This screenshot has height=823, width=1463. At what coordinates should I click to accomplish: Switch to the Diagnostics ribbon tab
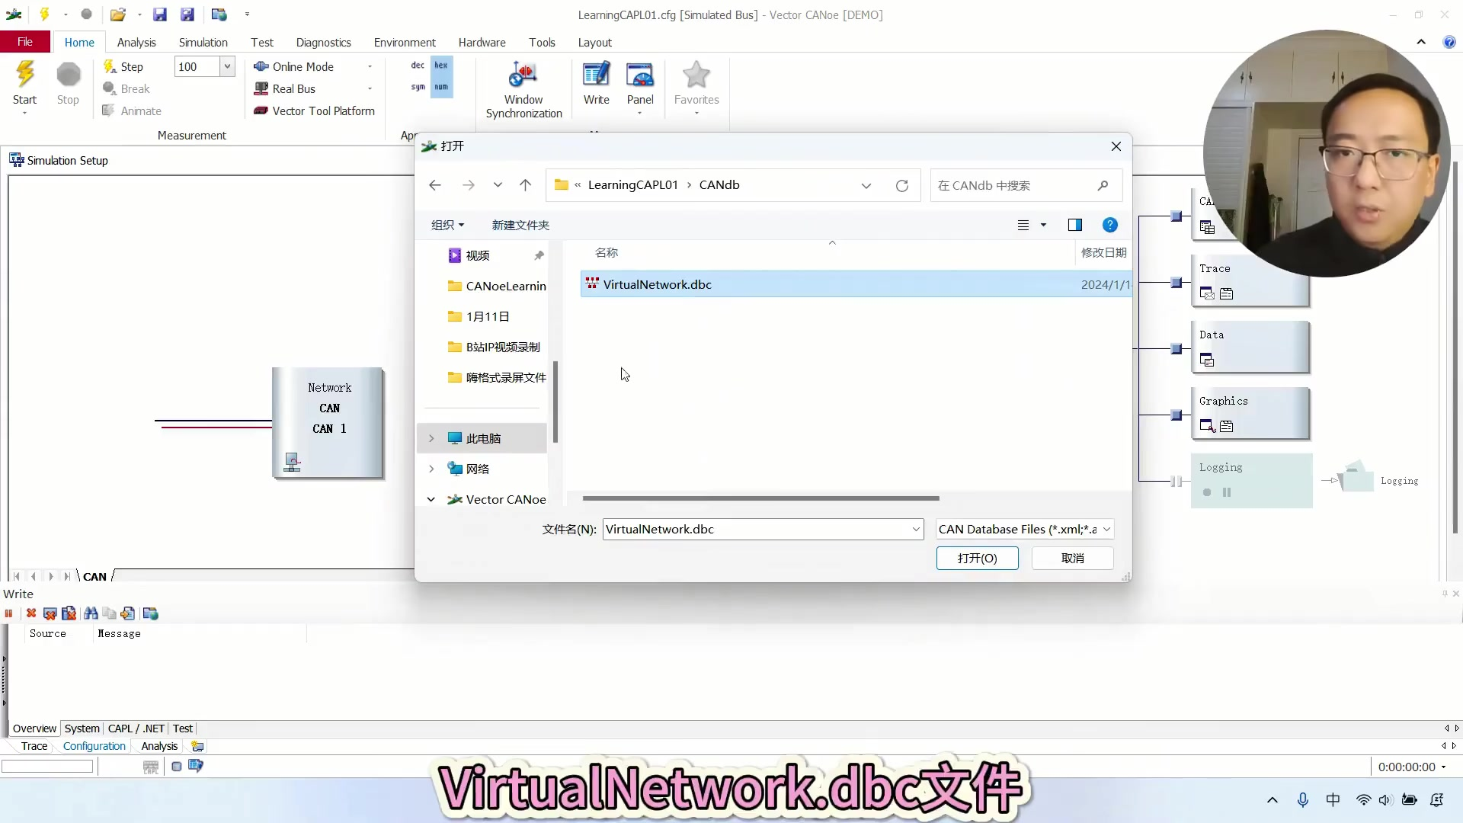[324, 43]
